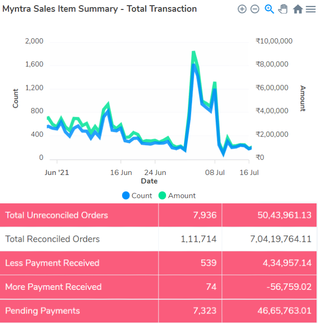Click reconciled amount 7,04,19,764.11
318x323 pixels.
pos(281,239)
